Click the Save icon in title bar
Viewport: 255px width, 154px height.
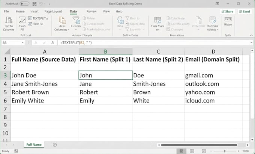tap(34, 4)
